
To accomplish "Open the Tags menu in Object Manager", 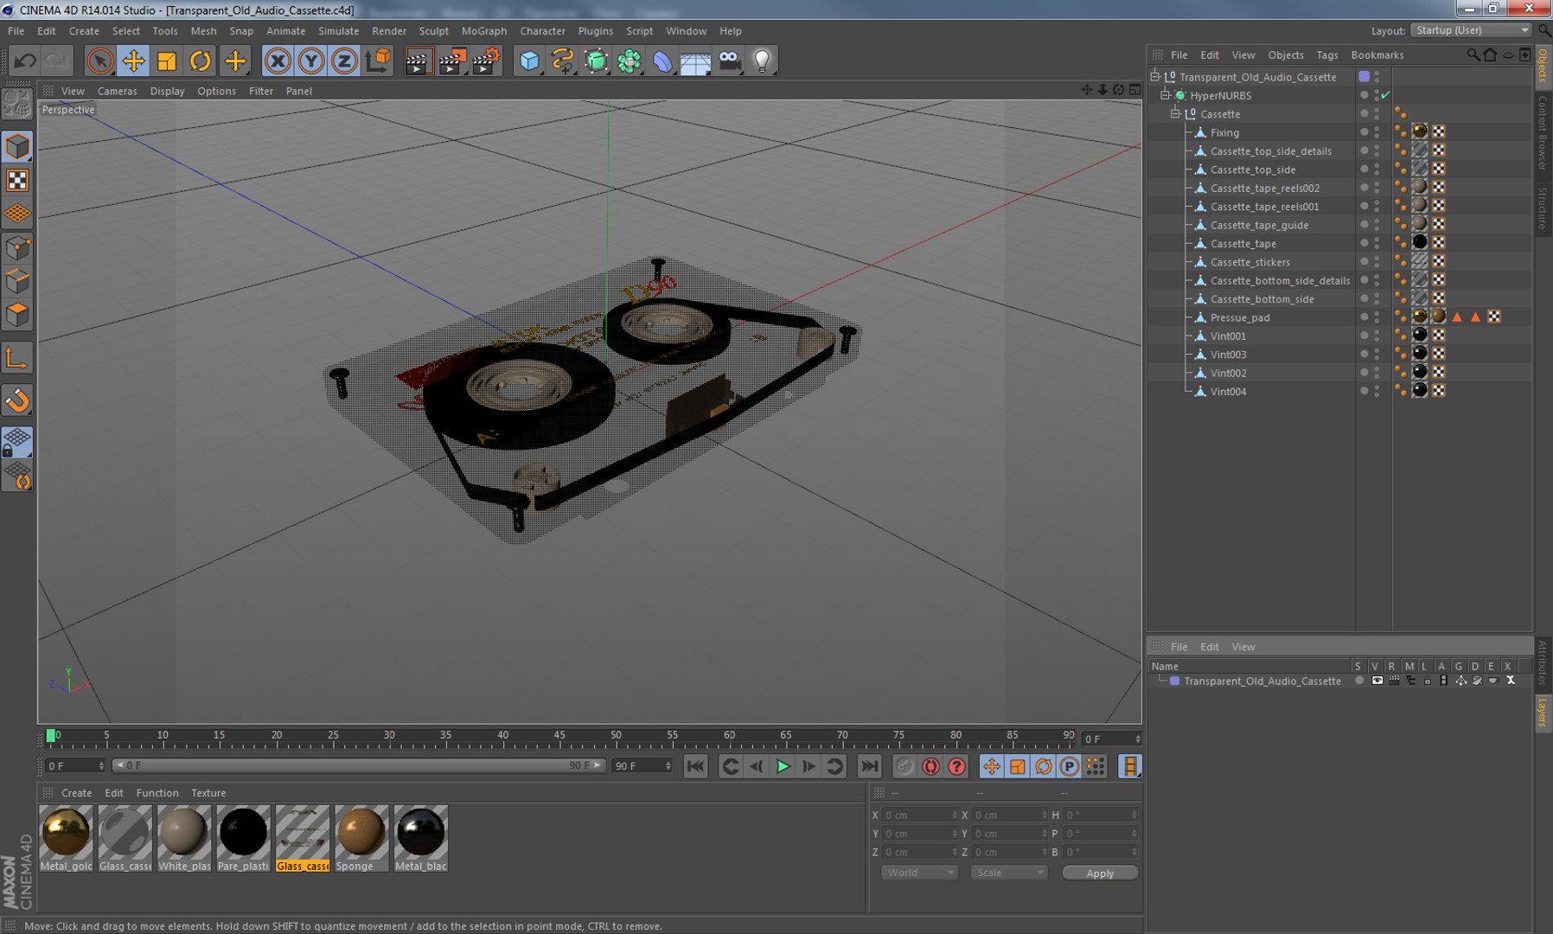I will point(1326,54).
